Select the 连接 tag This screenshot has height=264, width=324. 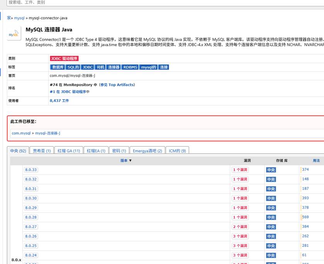tap(164, 67)
